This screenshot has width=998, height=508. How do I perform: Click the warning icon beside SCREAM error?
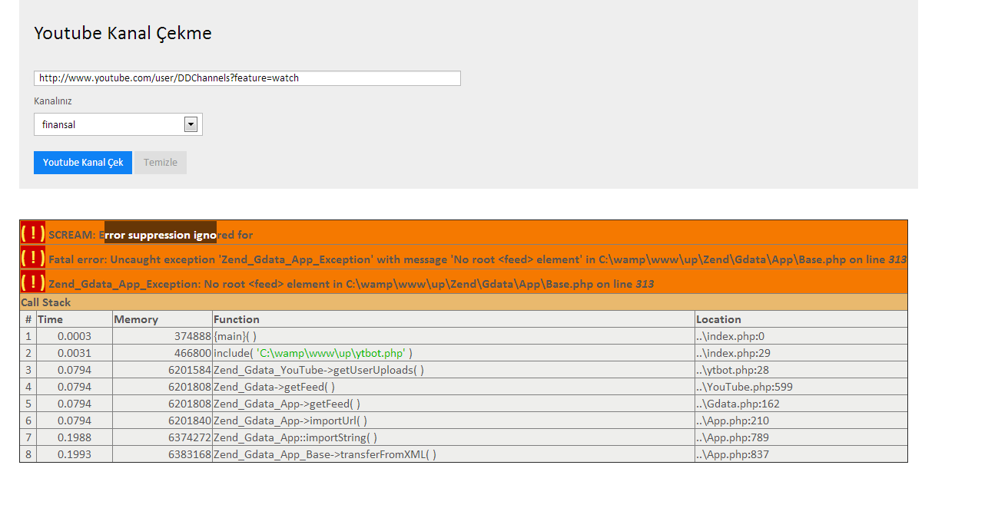[33, 233]
